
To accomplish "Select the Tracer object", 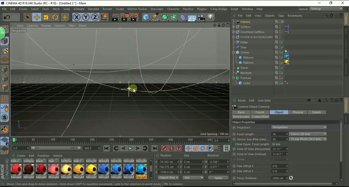I will pos(244,68).
